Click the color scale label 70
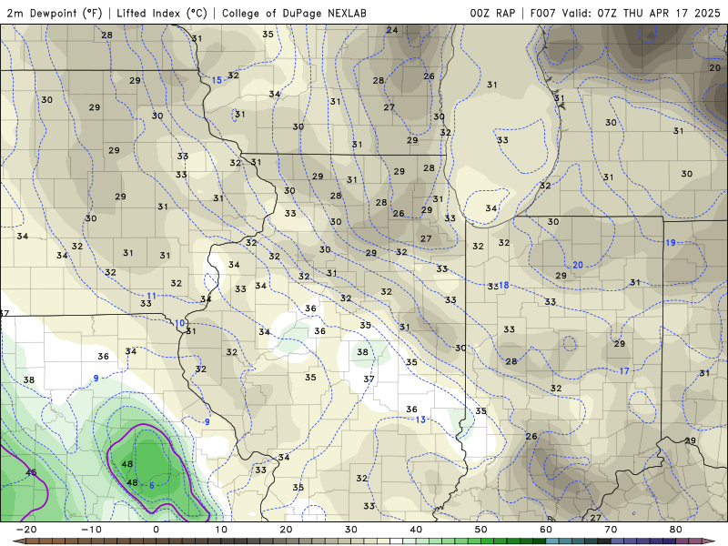 tap(611, 530)
